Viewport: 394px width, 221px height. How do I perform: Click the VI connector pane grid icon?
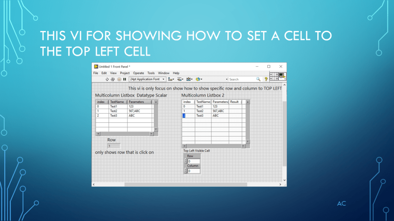pos(274,76)
